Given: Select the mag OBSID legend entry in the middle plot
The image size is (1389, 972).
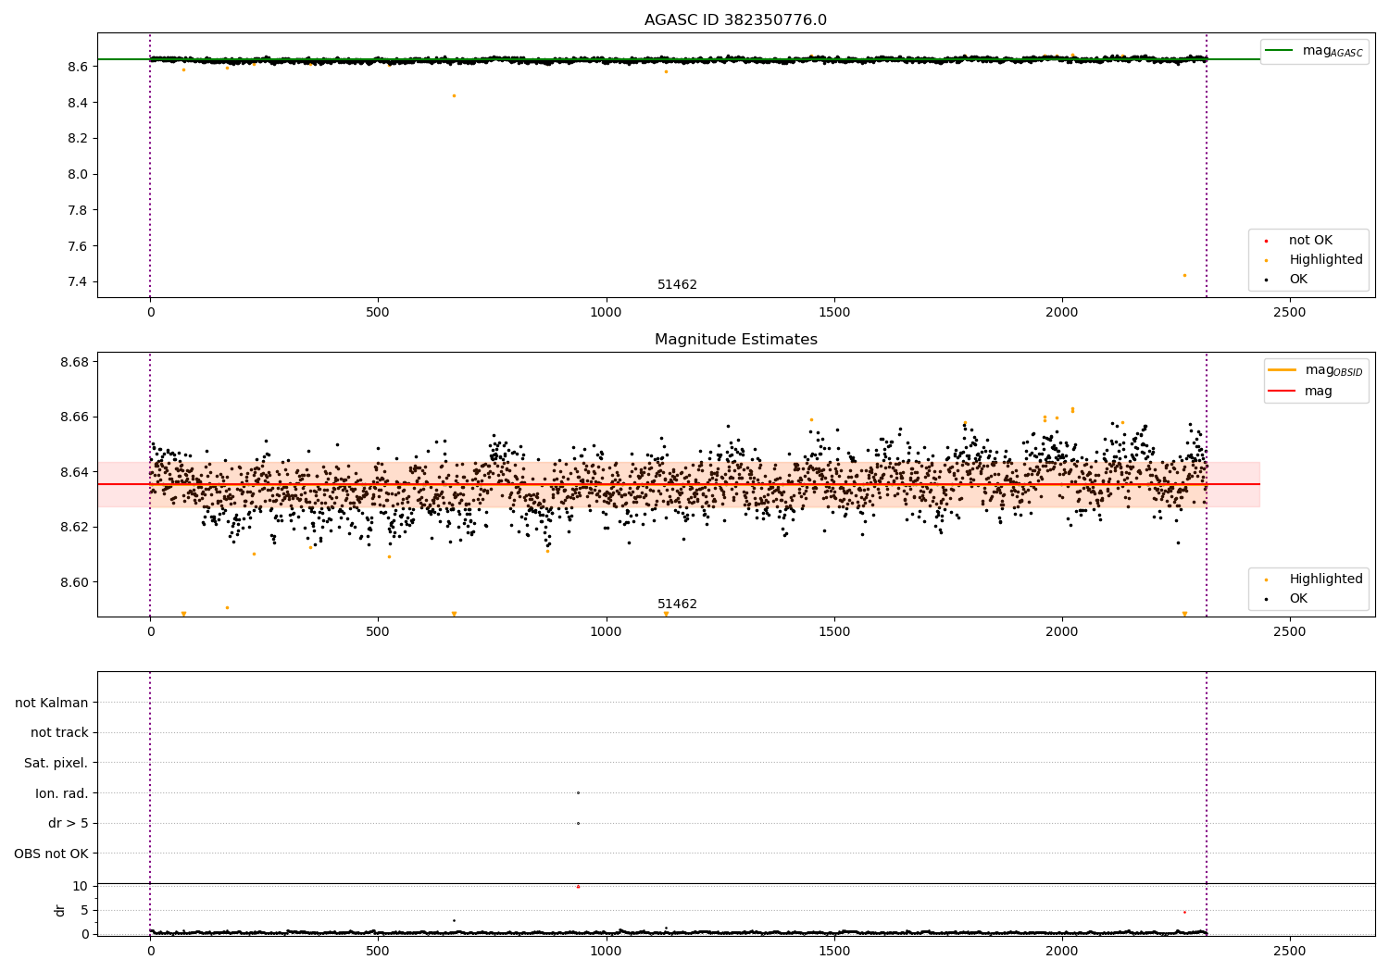Looking at the screenshot, I should (x=1314, y=370).
